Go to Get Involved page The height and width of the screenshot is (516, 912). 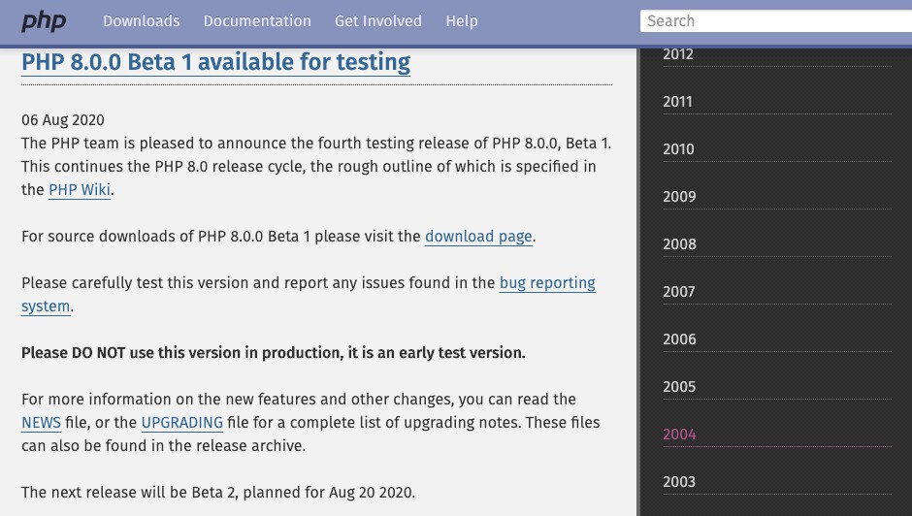[378, 21]
